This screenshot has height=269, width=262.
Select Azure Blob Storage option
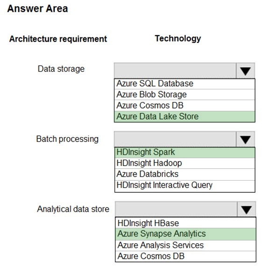pos(184,95)
